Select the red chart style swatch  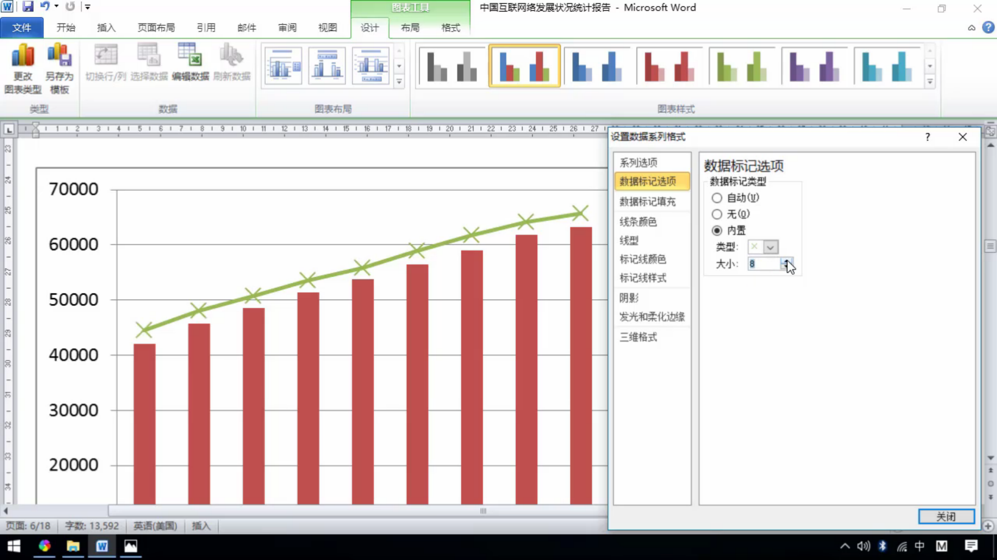click(669, 66)
